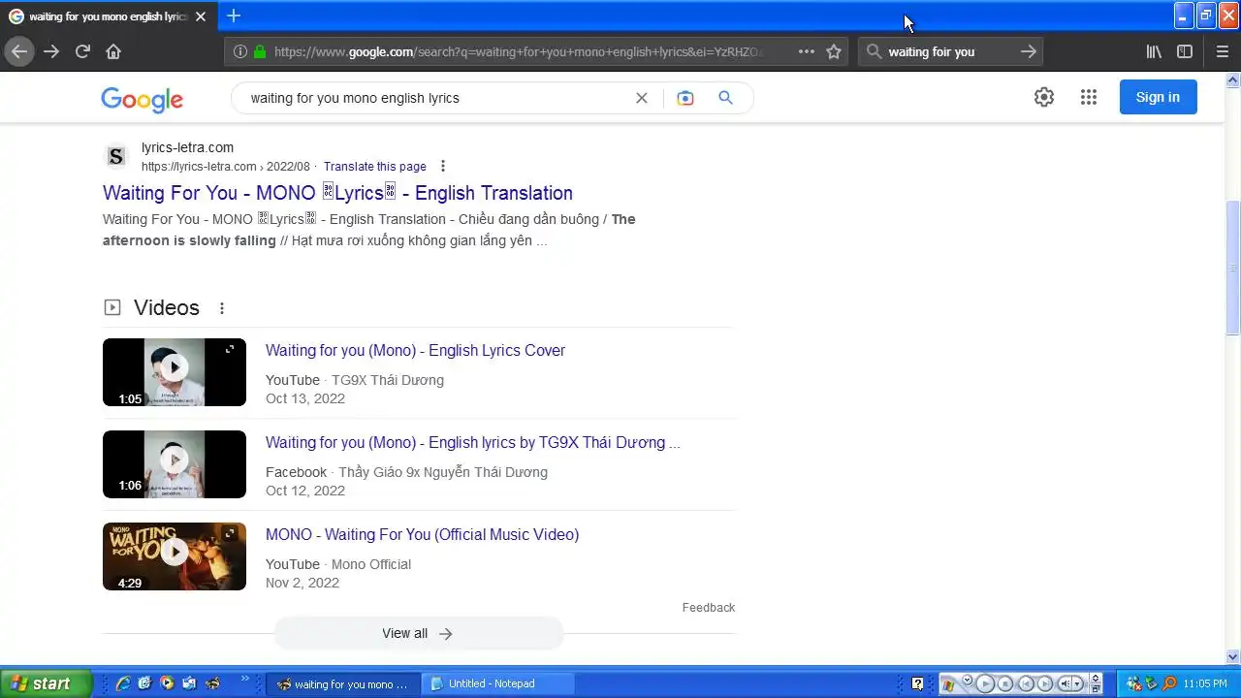Open 'Waiting for you (Mono) - English Lyrics Cover'

(415, 351)
